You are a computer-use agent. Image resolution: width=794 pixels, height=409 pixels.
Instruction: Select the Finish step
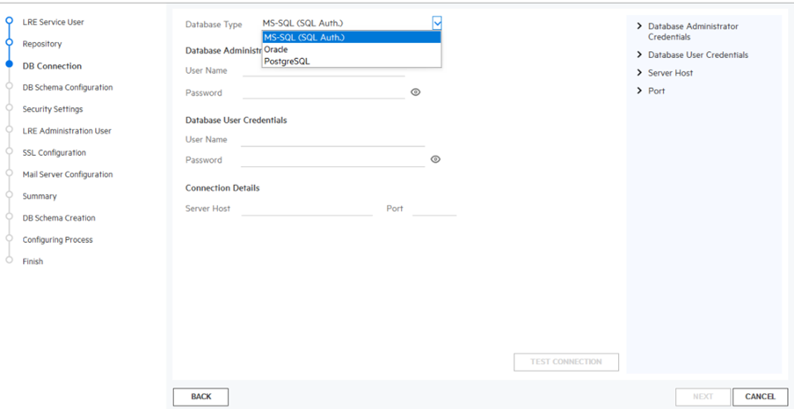pyautogui.click(x=33, y=261)
